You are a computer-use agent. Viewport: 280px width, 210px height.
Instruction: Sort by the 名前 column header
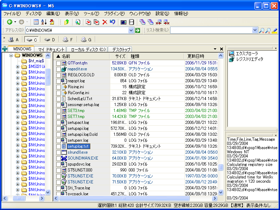82,56
